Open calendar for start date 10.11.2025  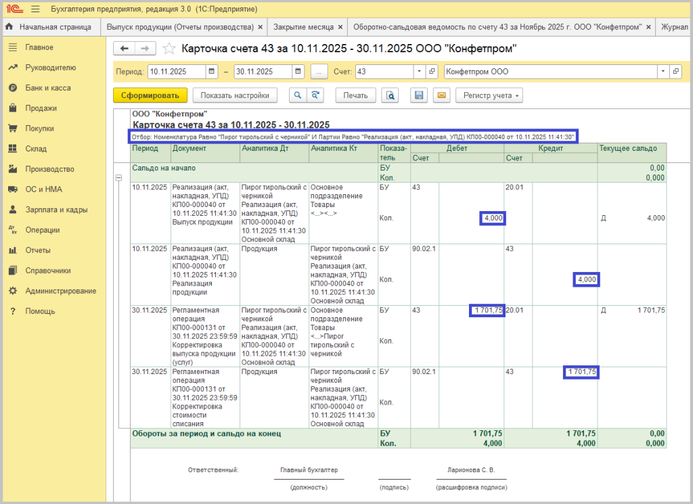(x=213, y=72)
